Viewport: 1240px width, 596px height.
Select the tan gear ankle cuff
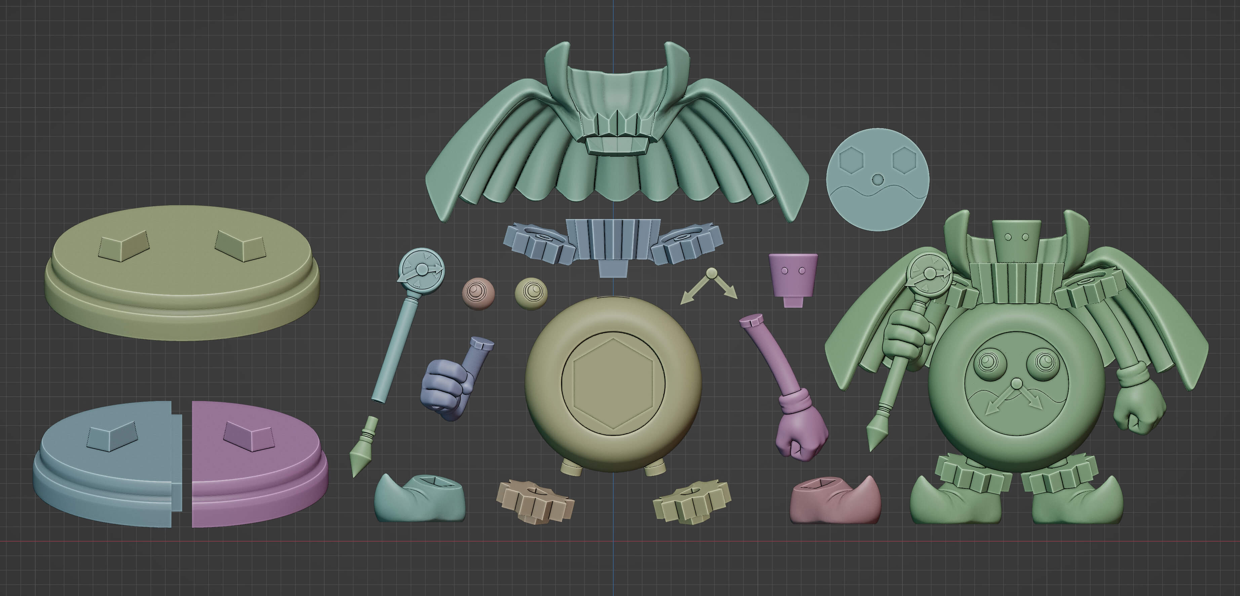pyautogui.click(x=534, y=503)
